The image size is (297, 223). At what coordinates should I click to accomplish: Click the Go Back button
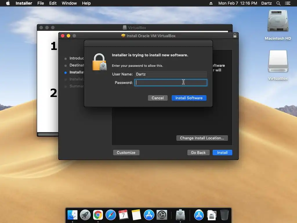[198, 153]
